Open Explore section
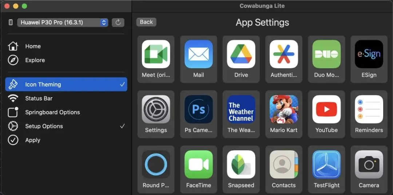The image size is (393, 195). [x=66, y=60]
